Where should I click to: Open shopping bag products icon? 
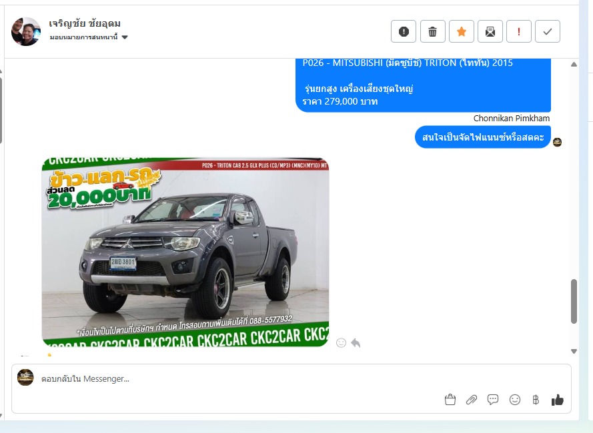(450, 400)
